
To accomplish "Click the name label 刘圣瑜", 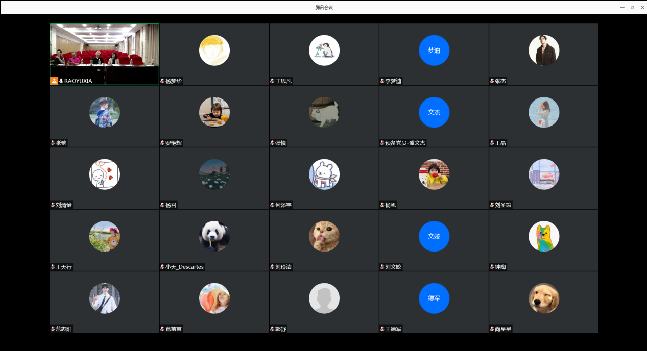I will (502, 205).
